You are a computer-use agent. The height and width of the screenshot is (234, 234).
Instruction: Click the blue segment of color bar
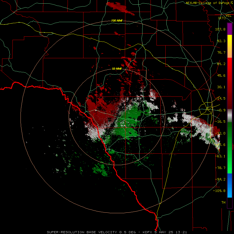(x=230, y=185)
